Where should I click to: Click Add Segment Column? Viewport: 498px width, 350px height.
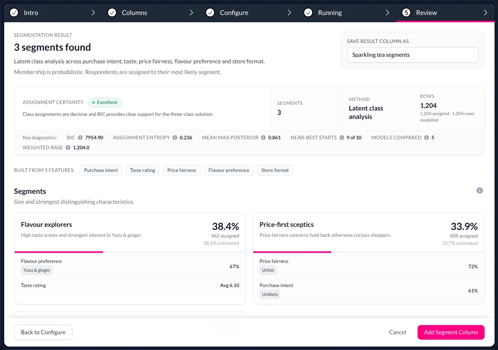(451, 332)
